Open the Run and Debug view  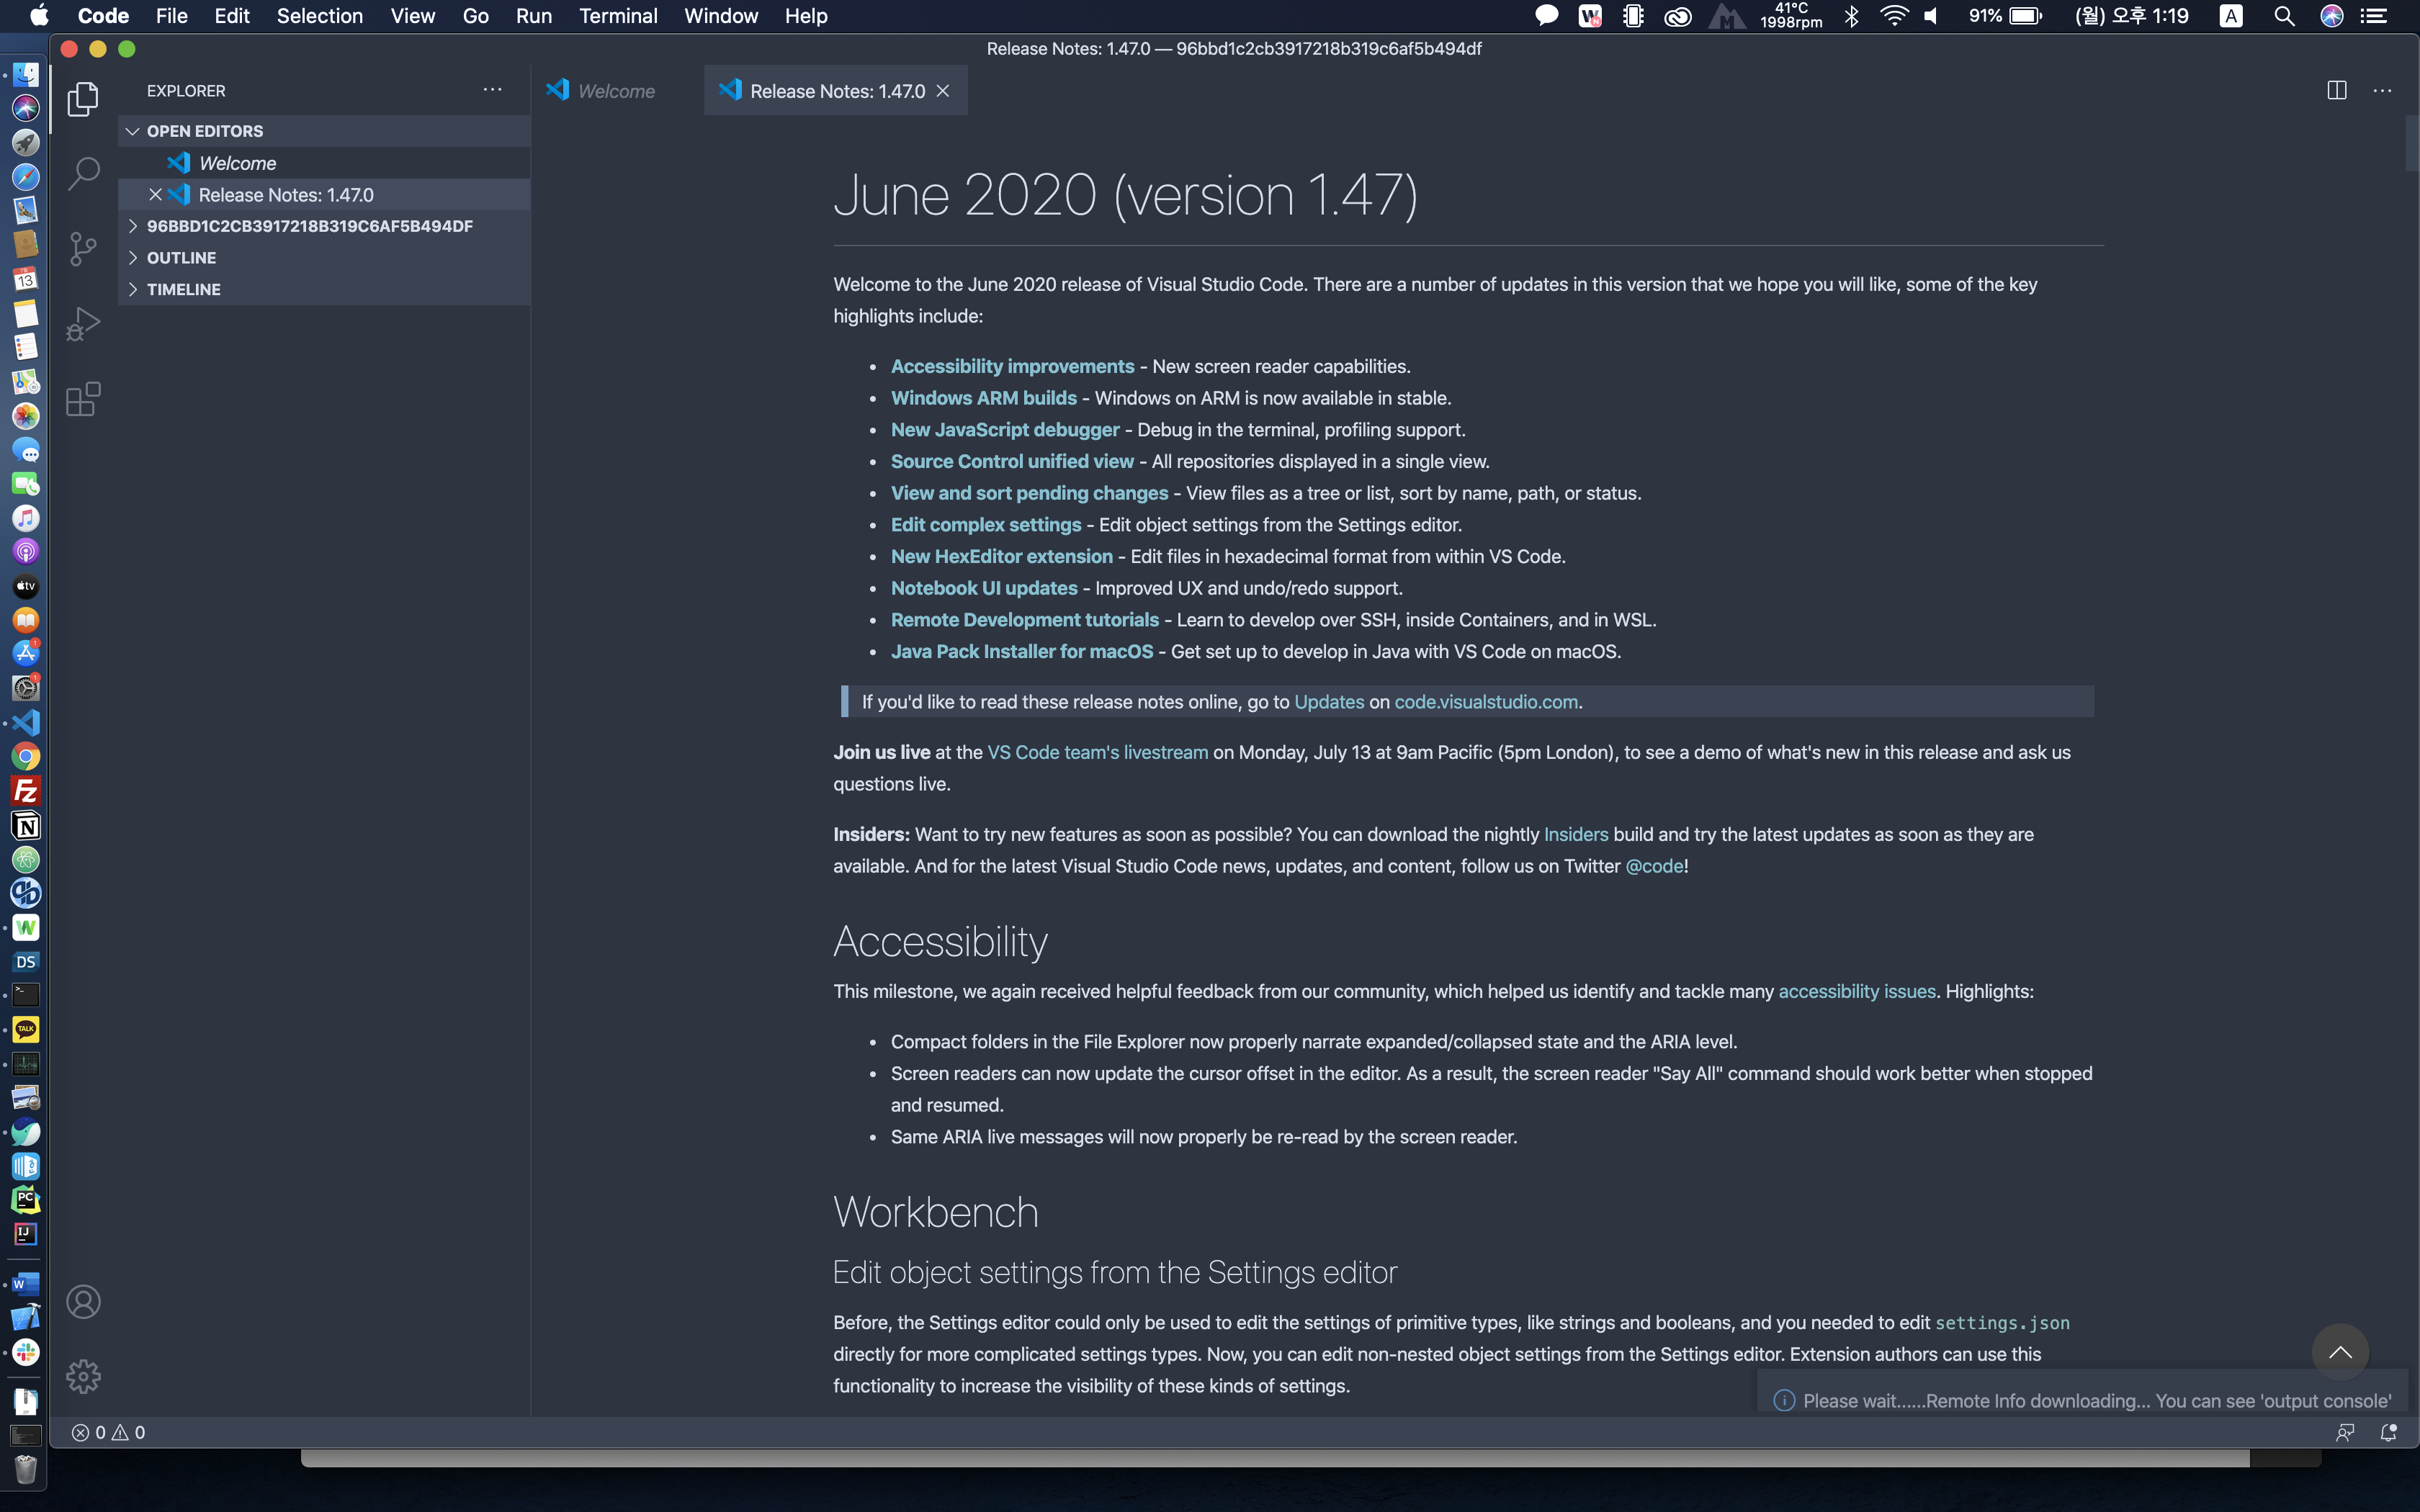coord(83,324)
